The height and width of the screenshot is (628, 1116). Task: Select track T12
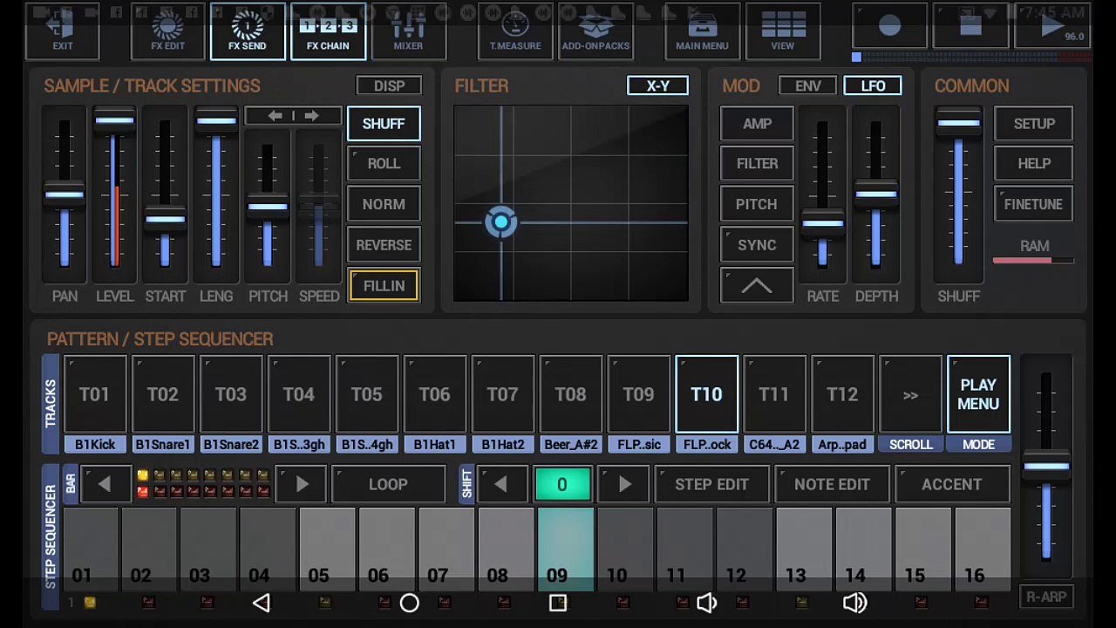[x=842, y=394]
